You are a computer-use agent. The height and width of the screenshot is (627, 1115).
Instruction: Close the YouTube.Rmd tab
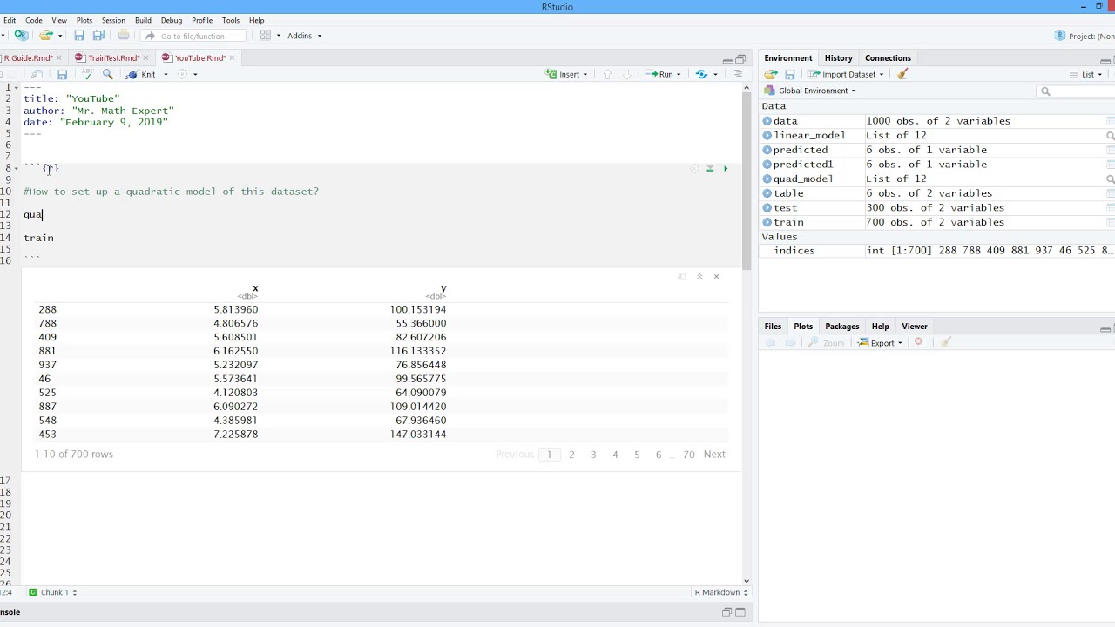click(232, 58)
